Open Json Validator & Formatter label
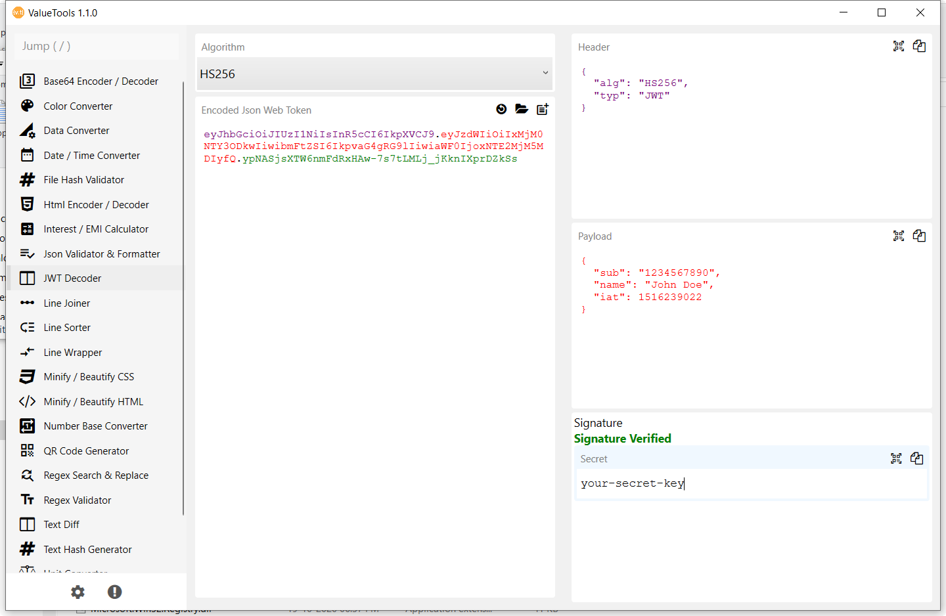This screenshot has width=946, height=616. 102,254
